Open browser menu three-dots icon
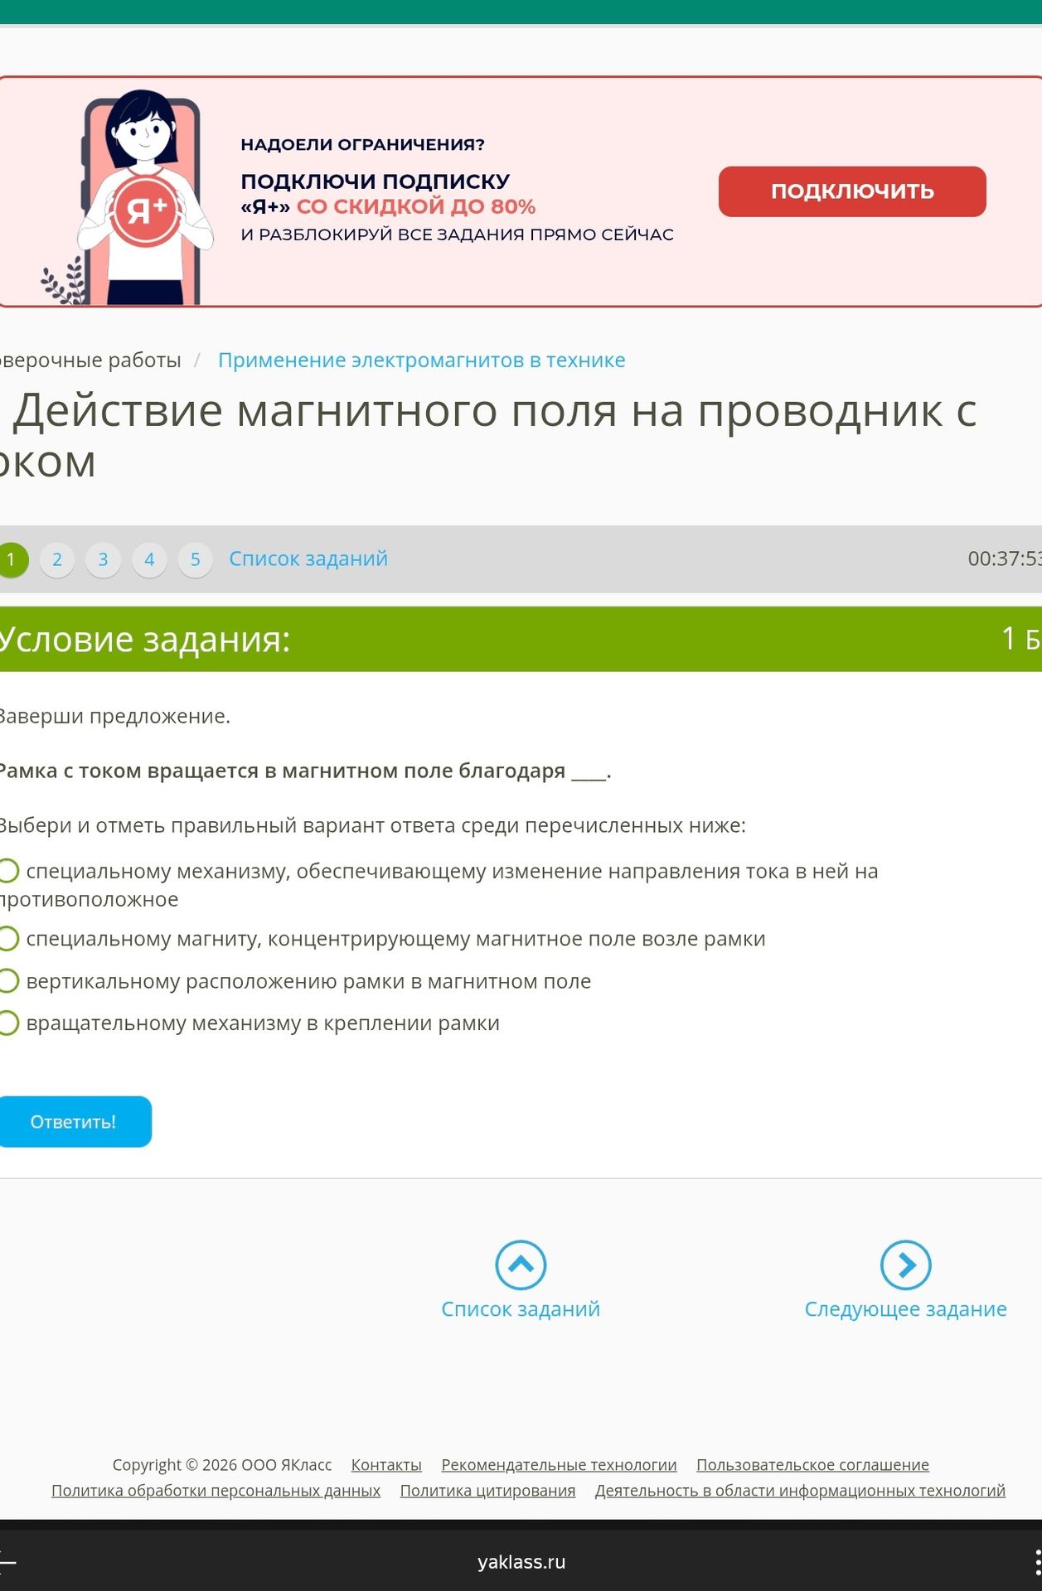The width and height of the screenshot is (1042, 1591). coord(1037,1562)
